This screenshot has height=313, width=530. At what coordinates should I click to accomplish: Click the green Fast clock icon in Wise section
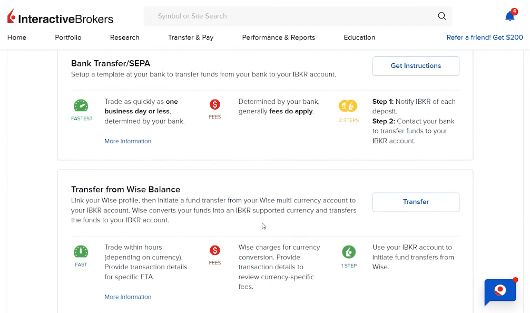[81, 251]
